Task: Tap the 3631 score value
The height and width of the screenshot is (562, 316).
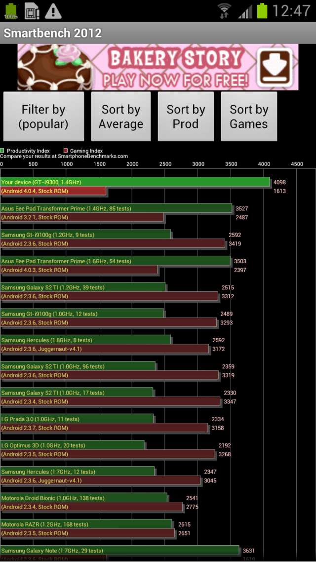Action: [249, 551]
